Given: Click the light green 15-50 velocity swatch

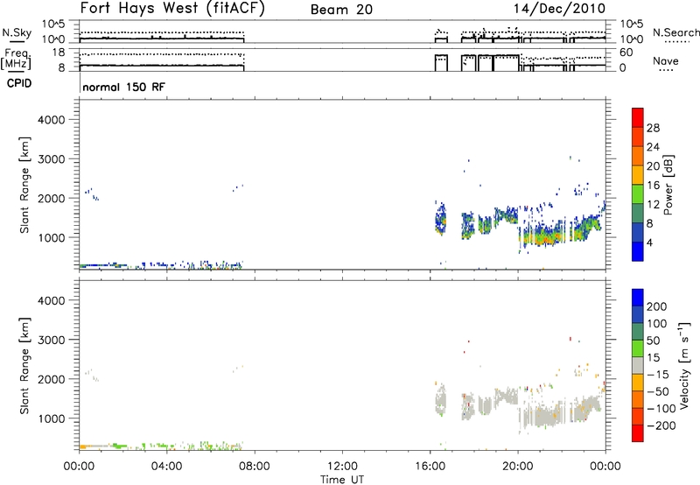Looking at the screenshot, I should point(638,348).
